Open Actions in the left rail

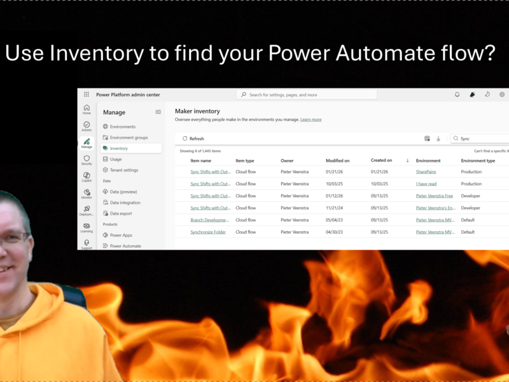point(87,126)
